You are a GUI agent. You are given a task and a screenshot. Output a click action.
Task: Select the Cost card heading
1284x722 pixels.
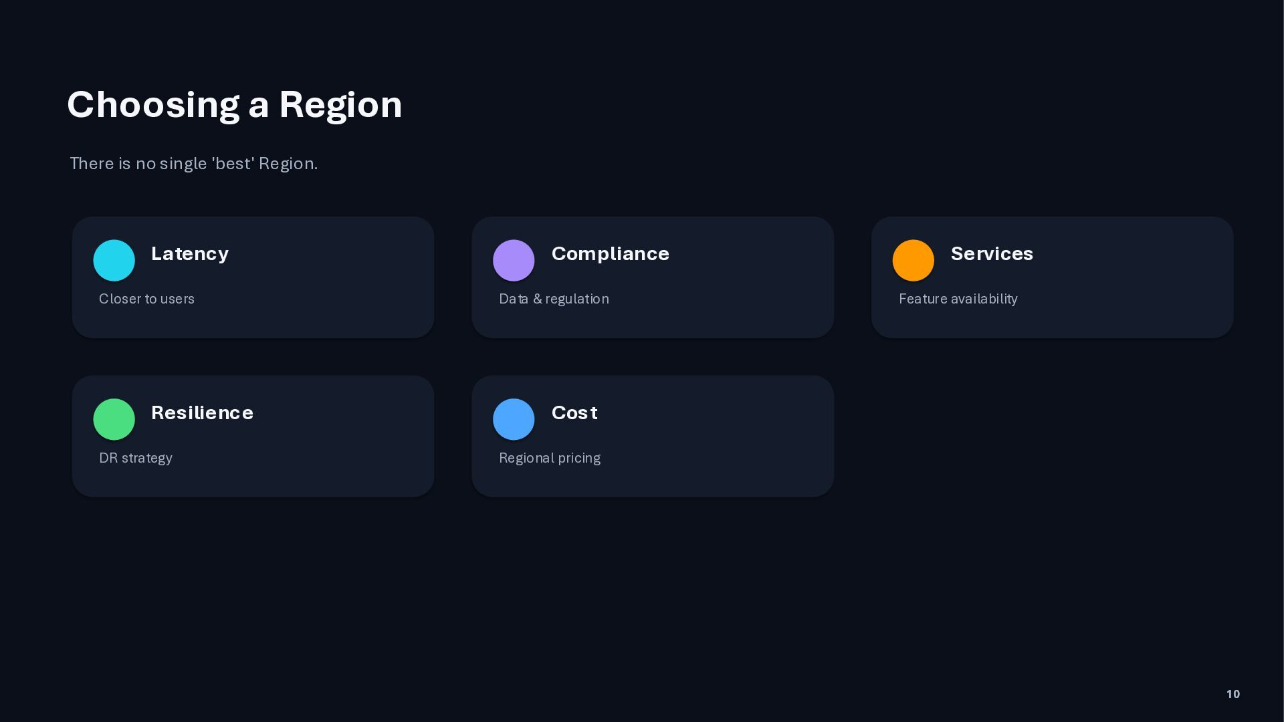click(574, 412)
